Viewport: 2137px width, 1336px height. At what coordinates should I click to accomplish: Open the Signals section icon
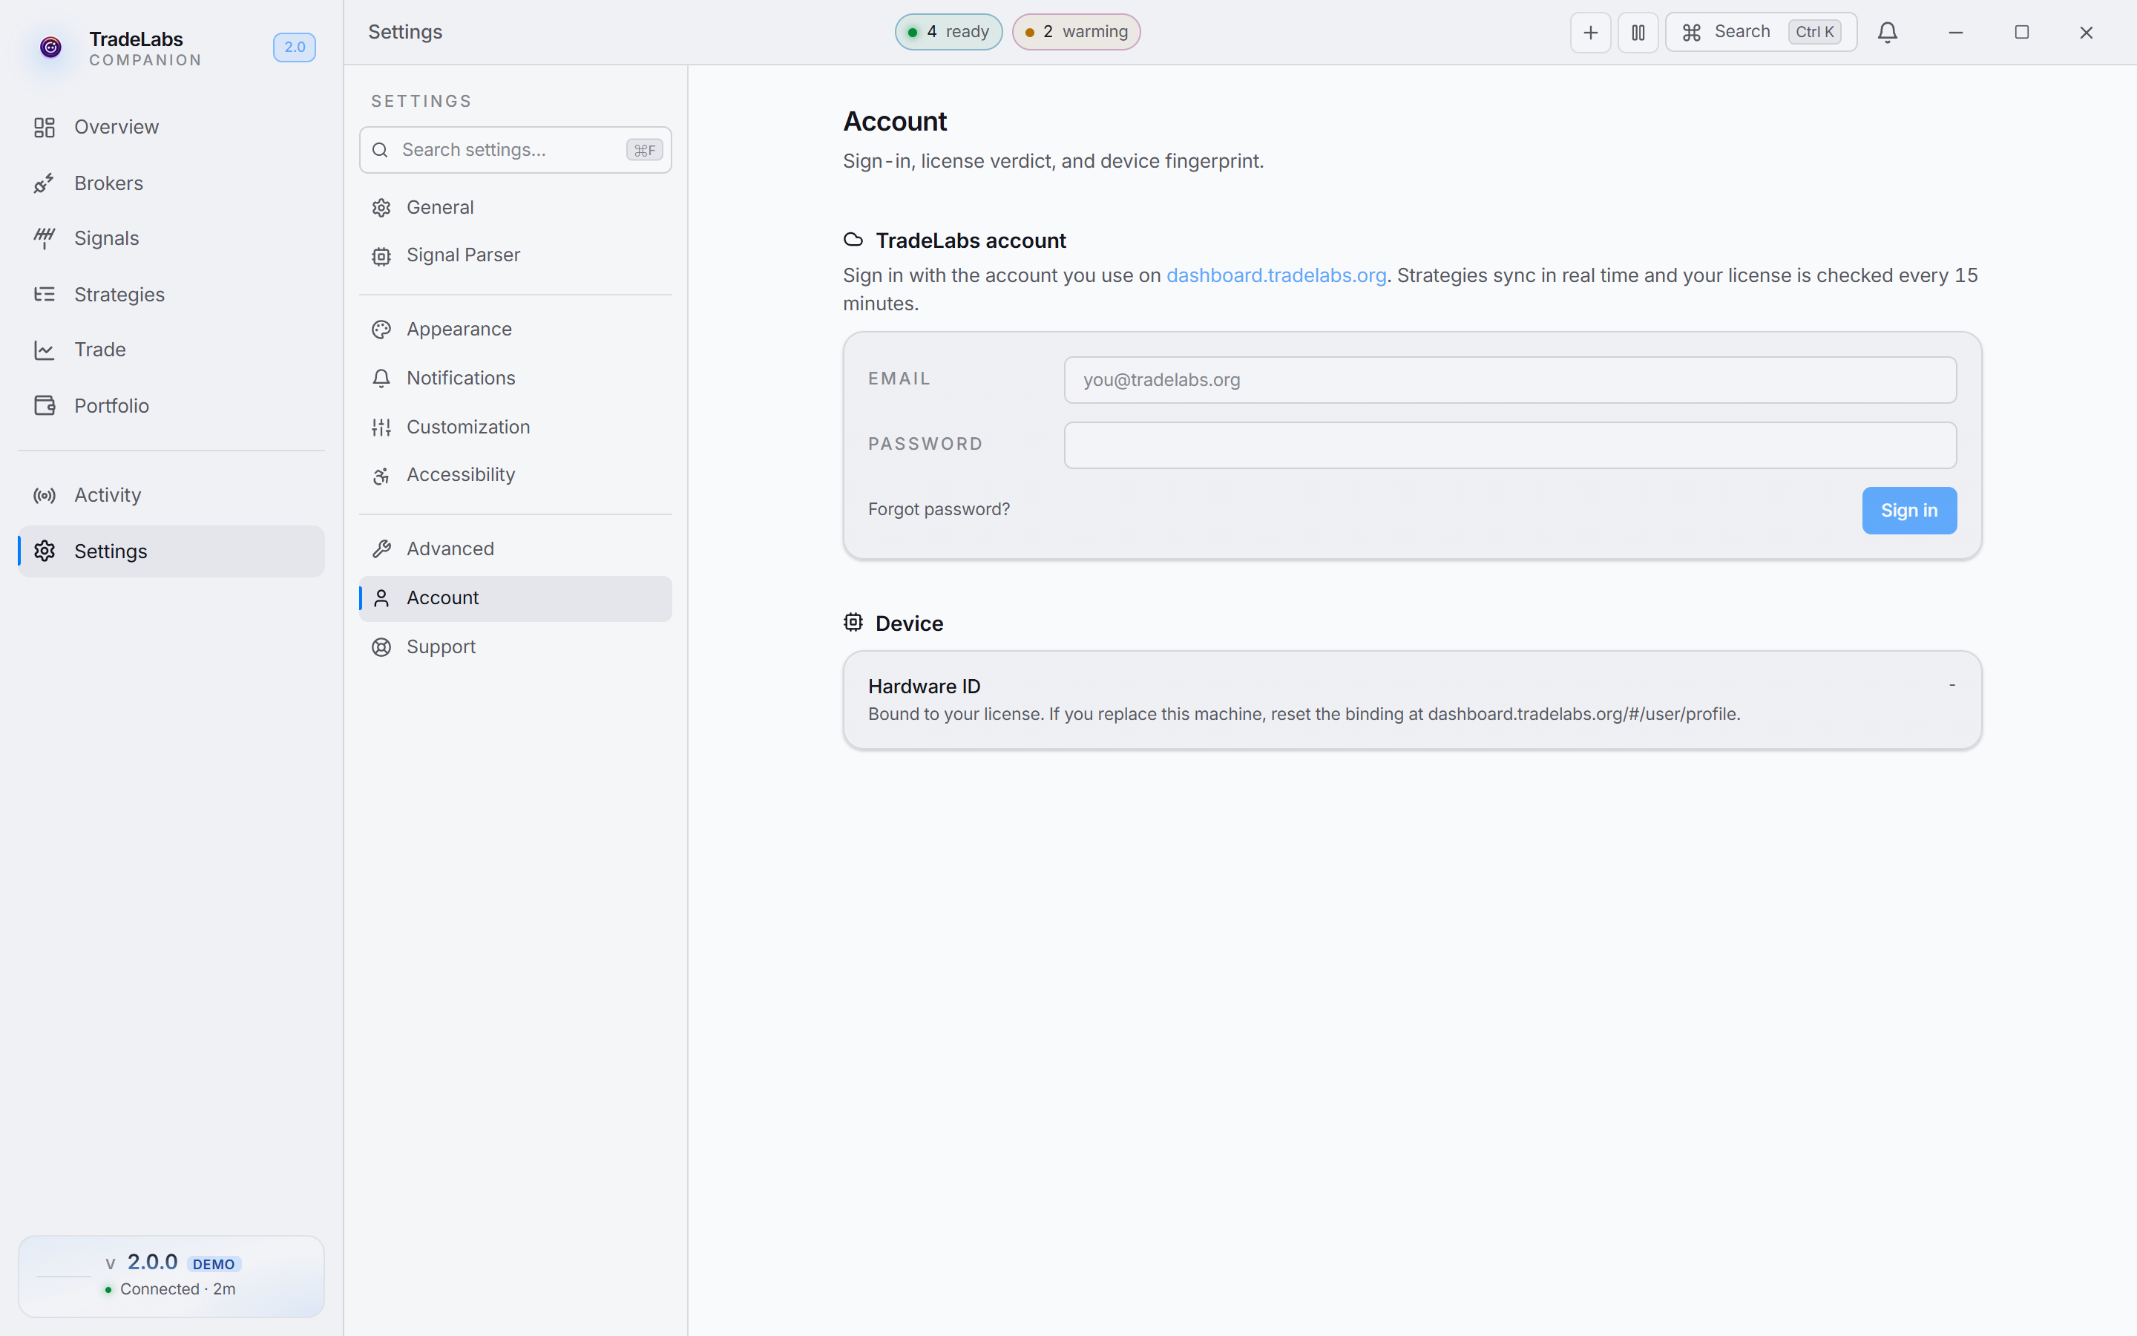click(x=45, y=238)
